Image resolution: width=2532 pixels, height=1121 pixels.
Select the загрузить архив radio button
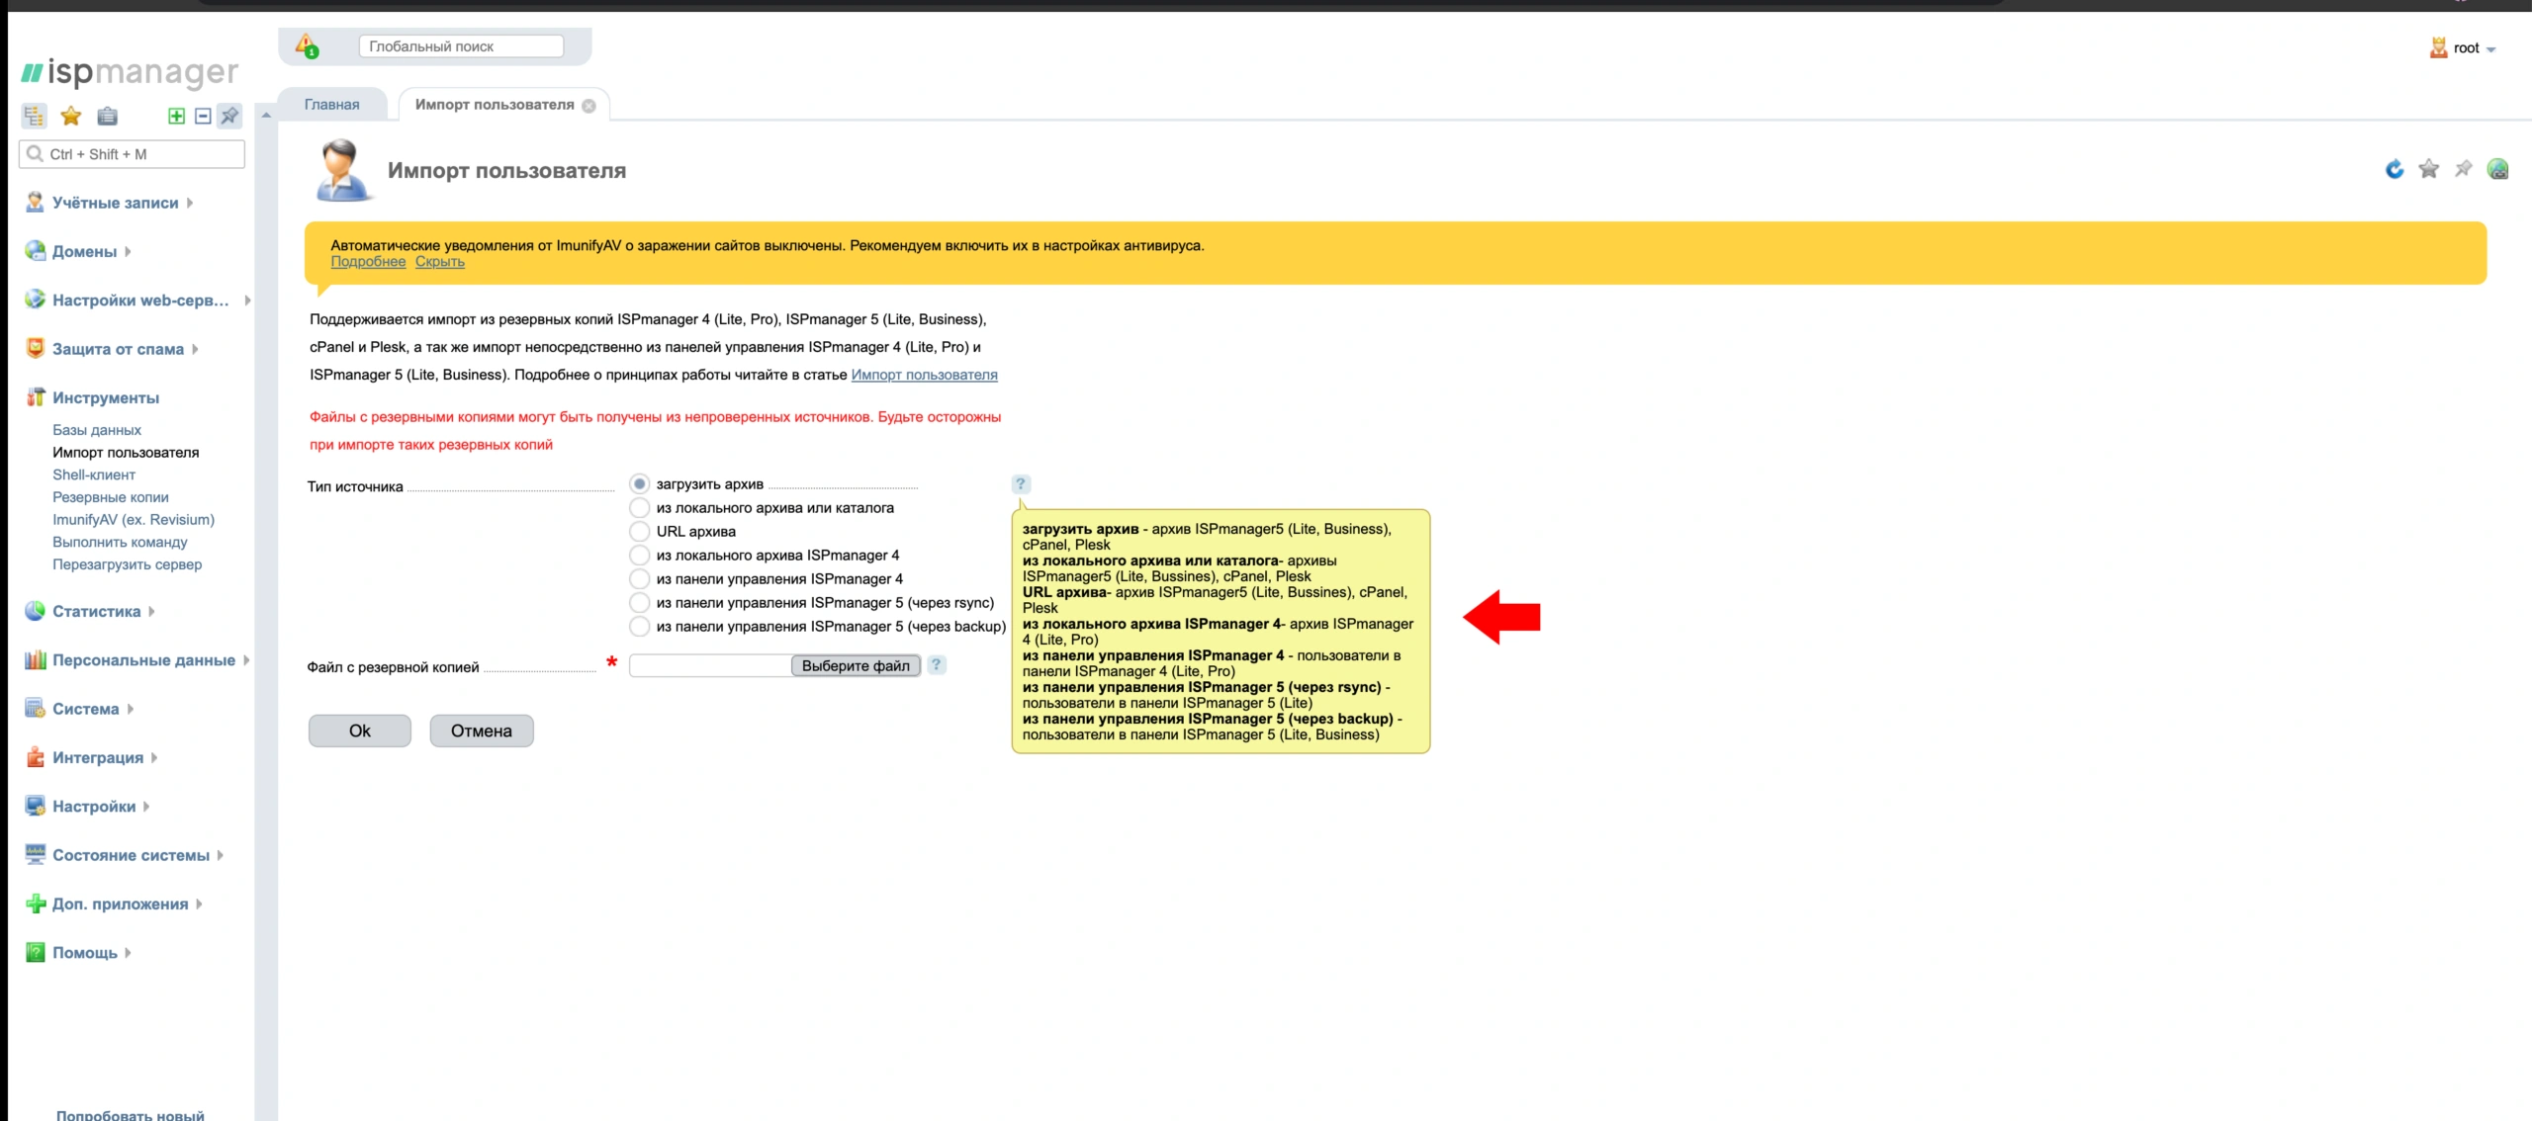[639, 484]
